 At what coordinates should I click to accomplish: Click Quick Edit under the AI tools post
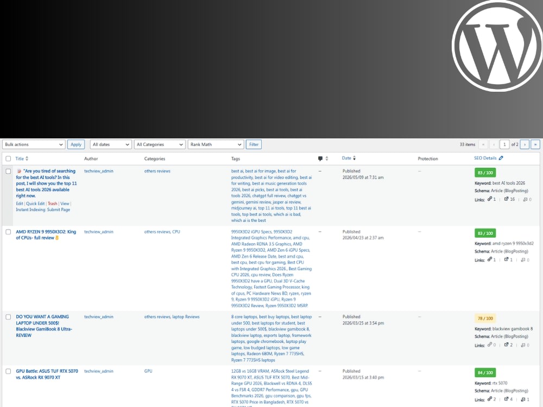tap(35, 203)
